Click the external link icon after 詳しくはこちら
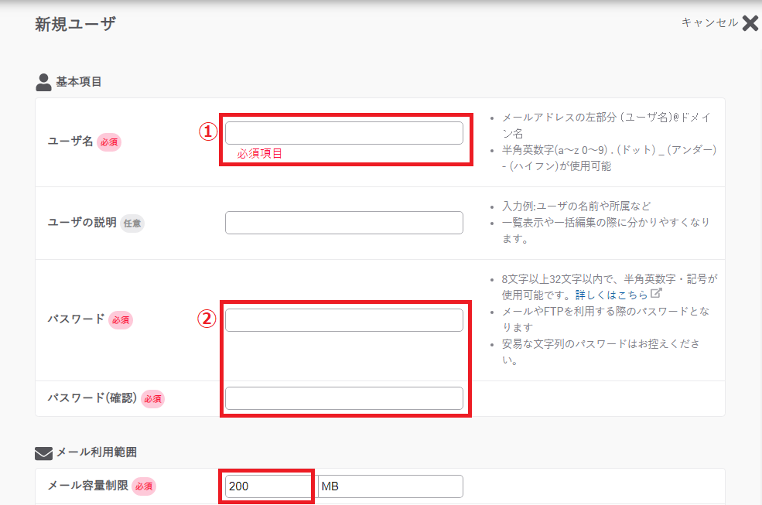The image size is (762, 505). point(656,293)
